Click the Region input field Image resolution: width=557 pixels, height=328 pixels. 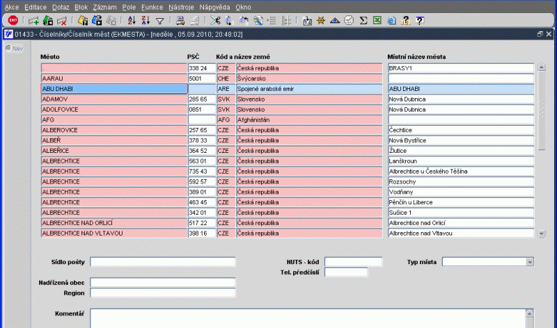click(x=163, y=293)
